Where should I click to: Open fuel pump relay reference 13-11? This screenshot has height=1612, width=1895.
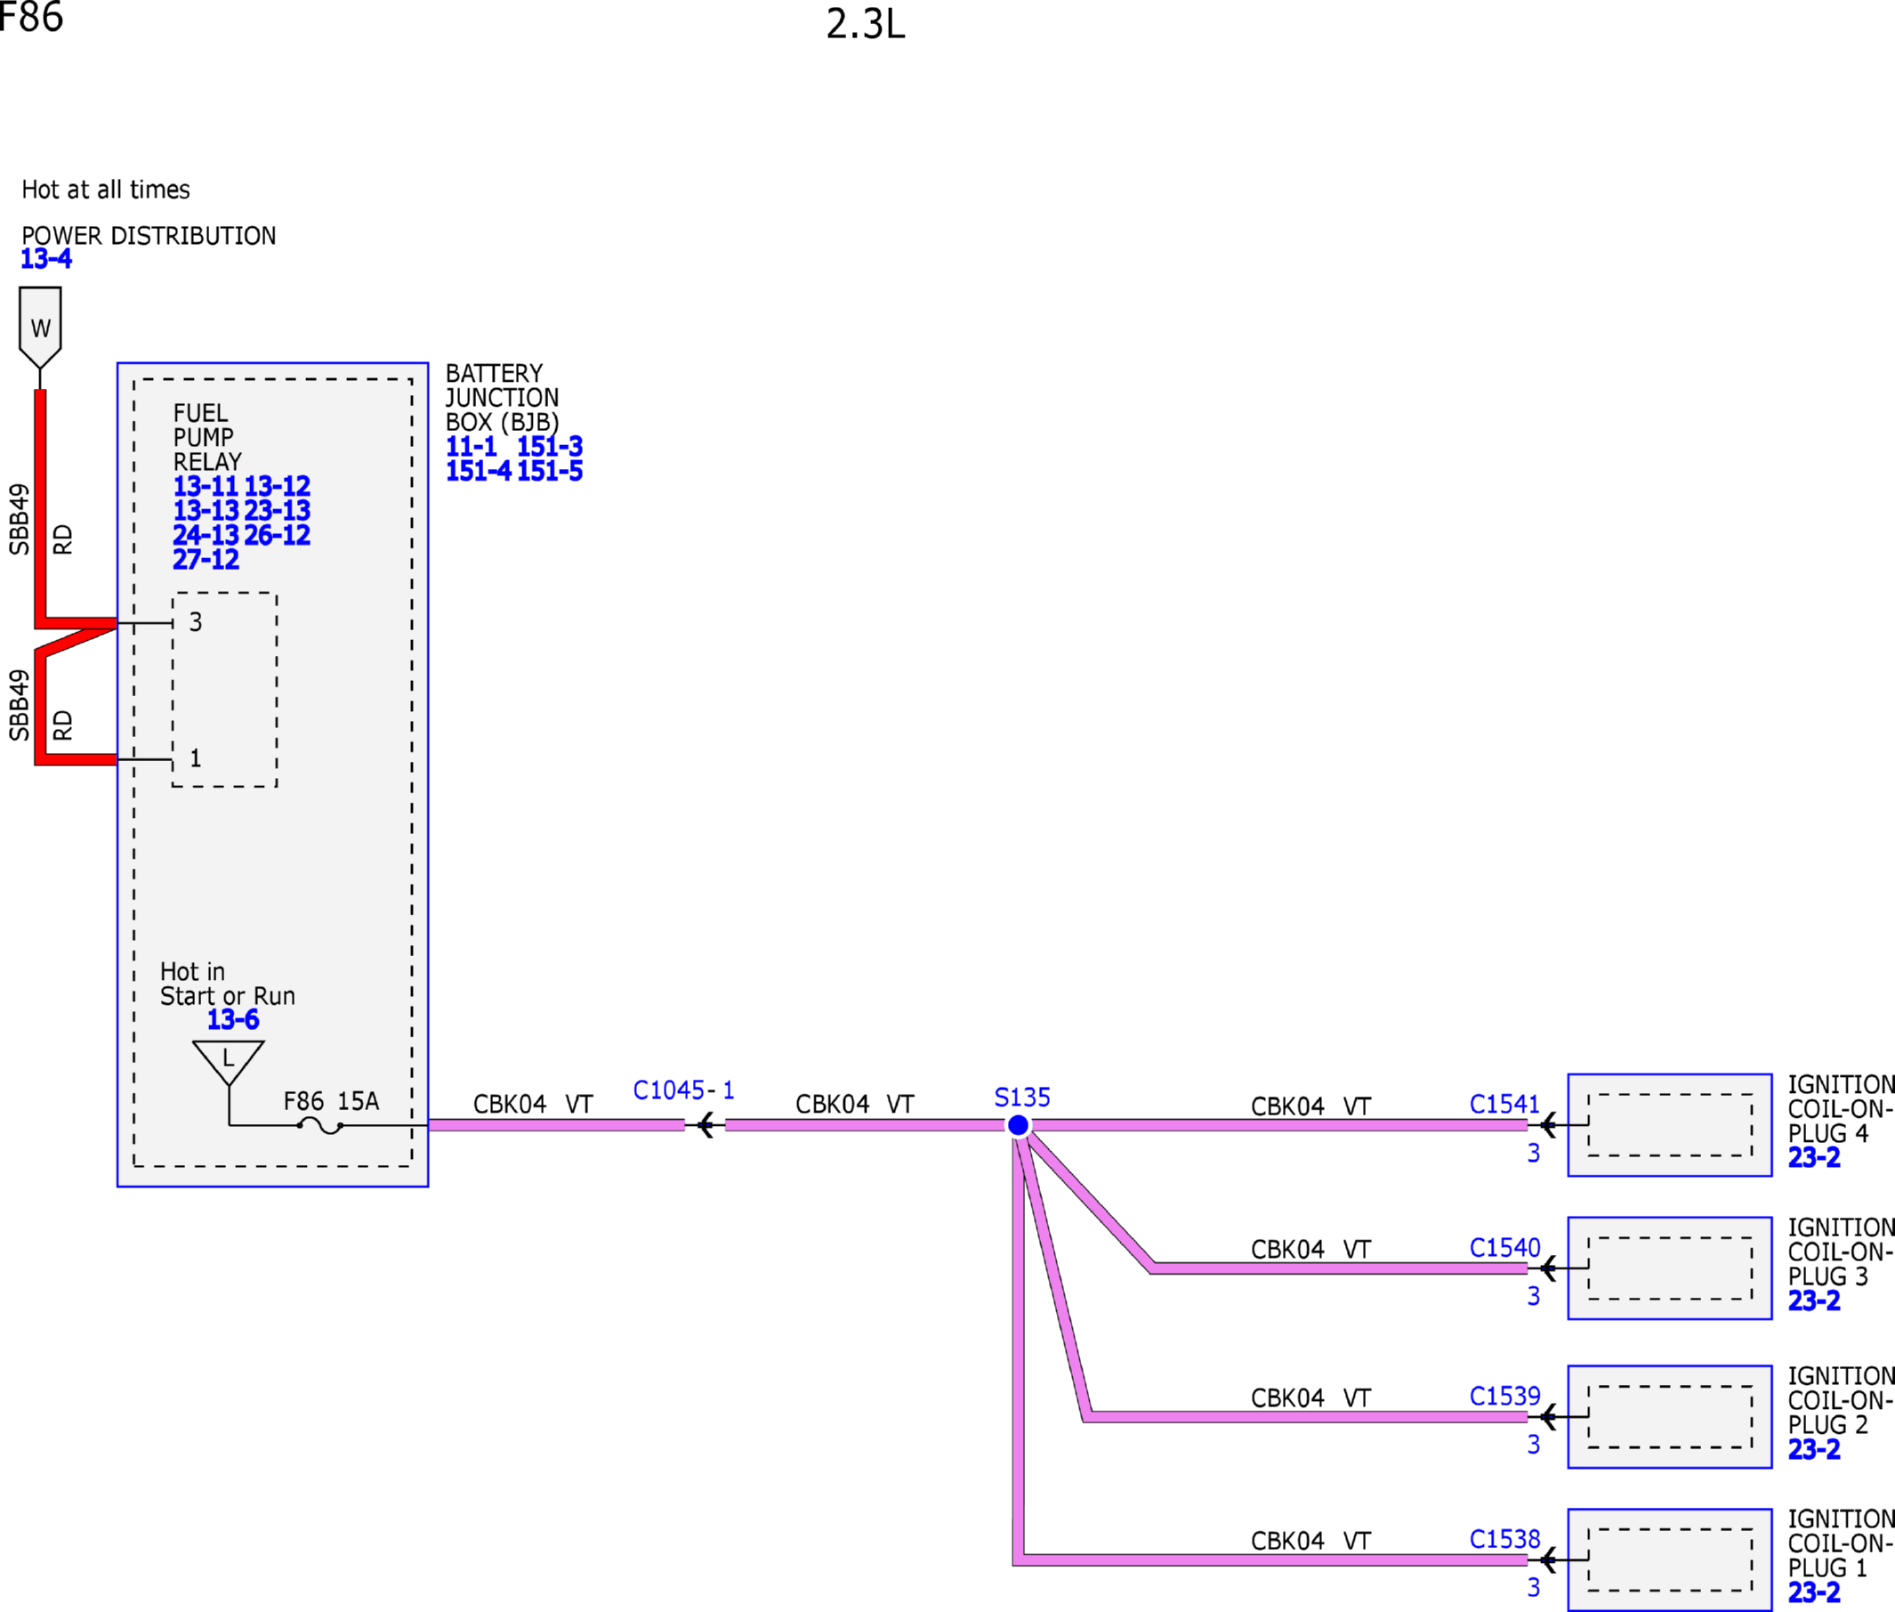click(206, 486)
